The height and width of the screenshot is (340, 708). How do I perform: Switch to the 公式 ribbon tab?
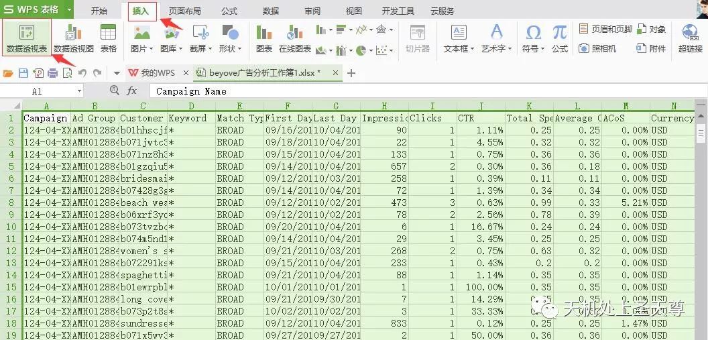[229, 11]
